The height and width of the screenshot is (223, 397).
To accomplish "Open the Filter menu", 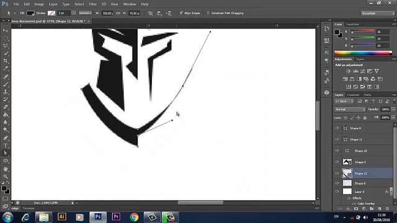I will click(x=93, y=4).
